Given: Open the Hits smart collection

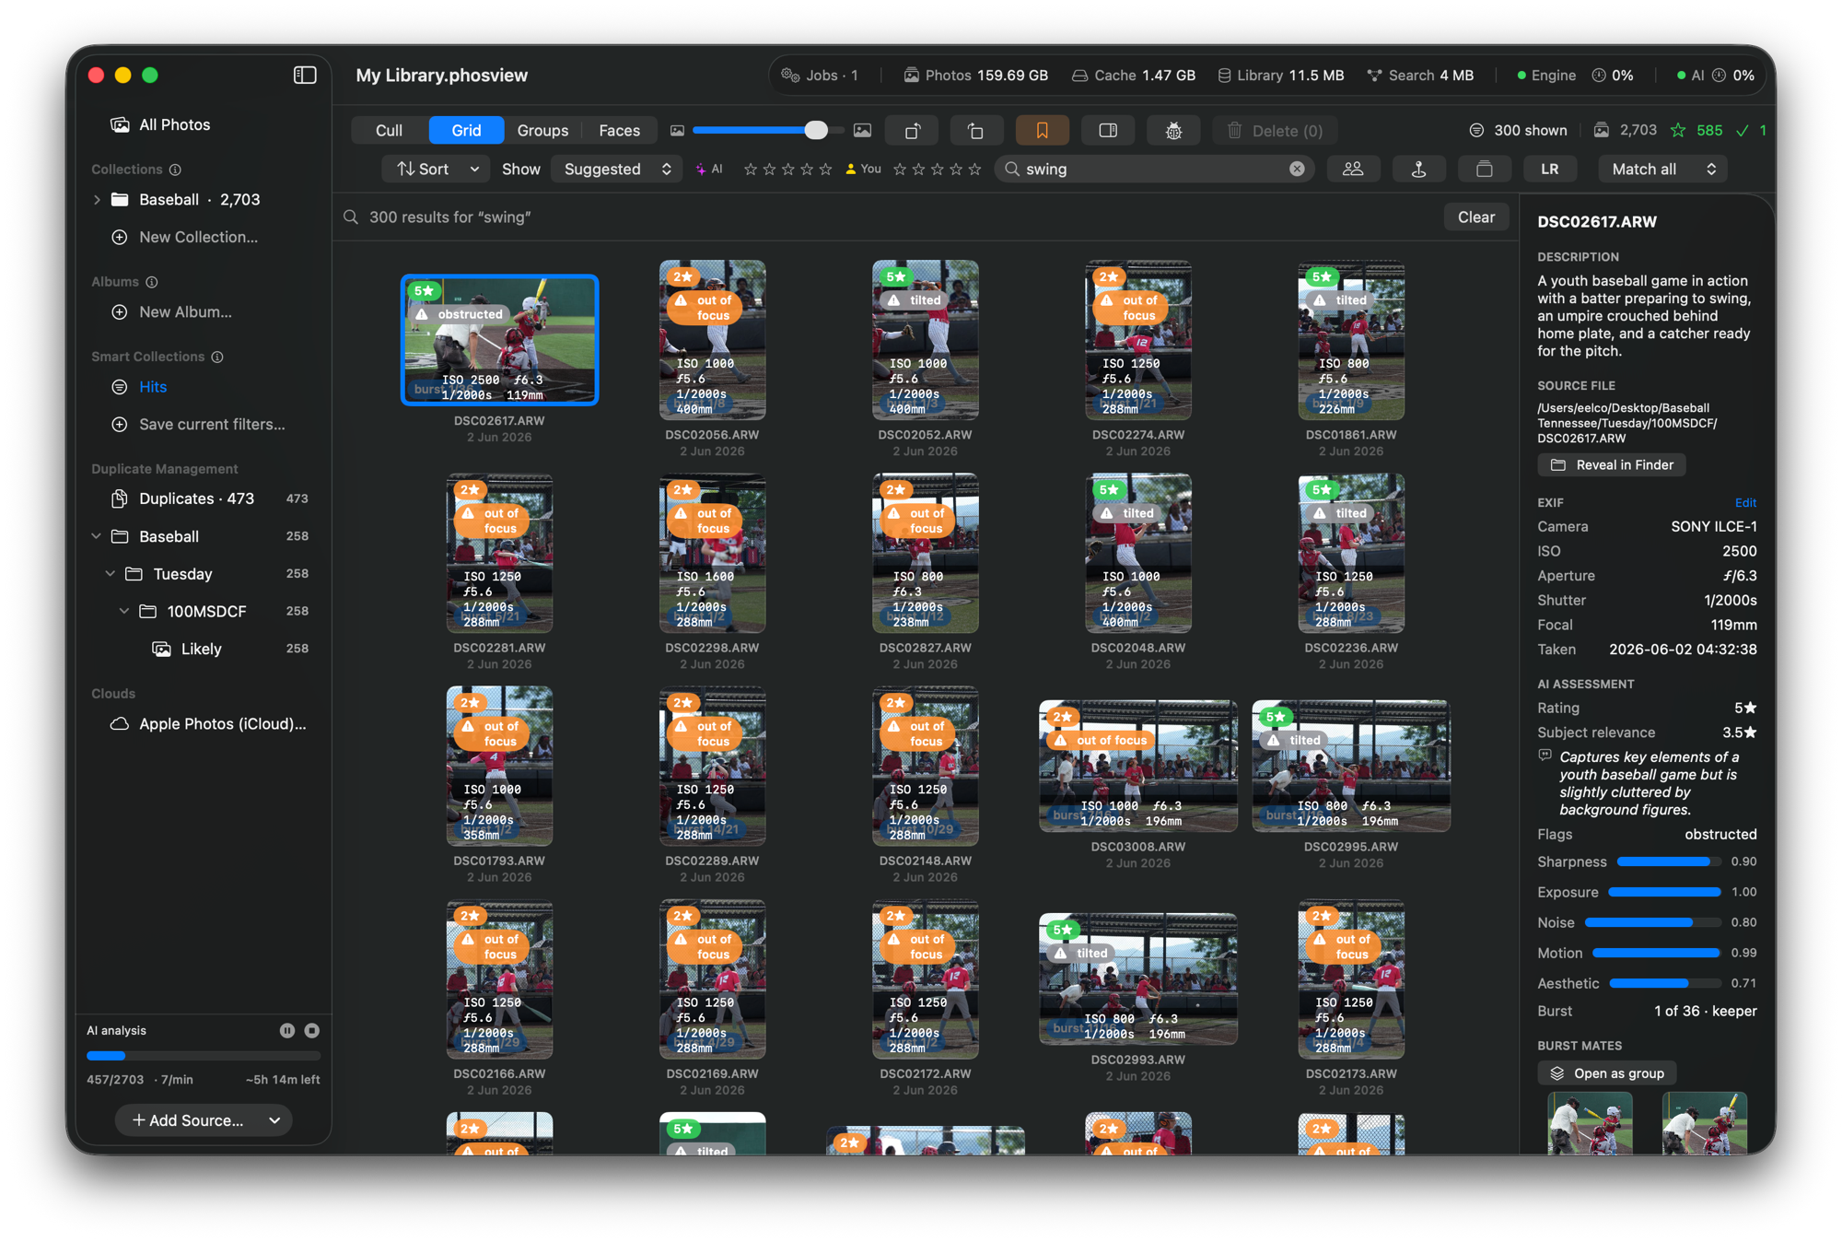Looking at the screenshot, I should tap(152, 387).
